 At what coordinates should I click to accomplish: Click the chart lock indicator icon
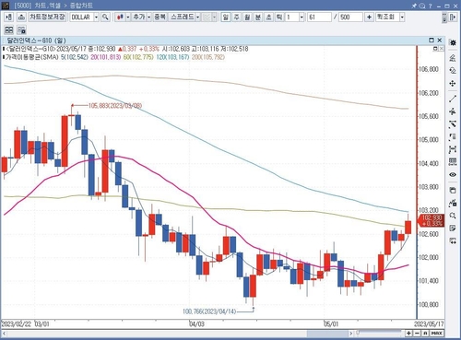(453, 203)
